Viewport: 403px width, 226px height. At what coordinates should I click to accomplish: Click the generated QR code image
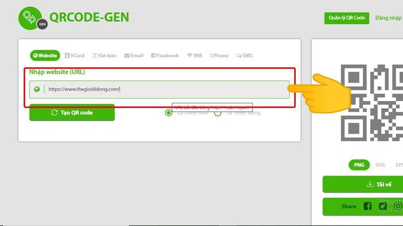coord(372,103)
